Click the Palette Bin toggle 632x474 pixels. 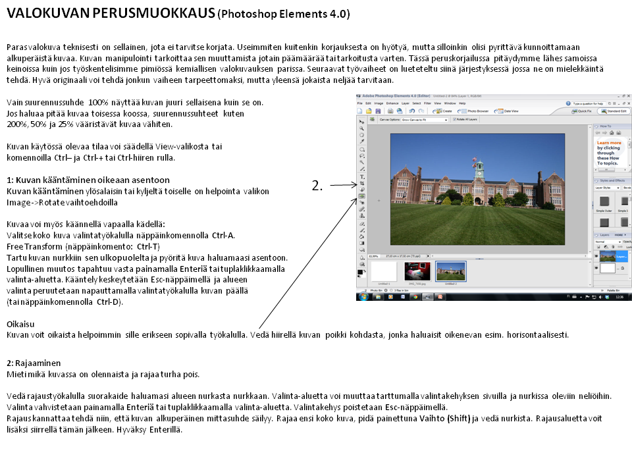pos(610,290)
